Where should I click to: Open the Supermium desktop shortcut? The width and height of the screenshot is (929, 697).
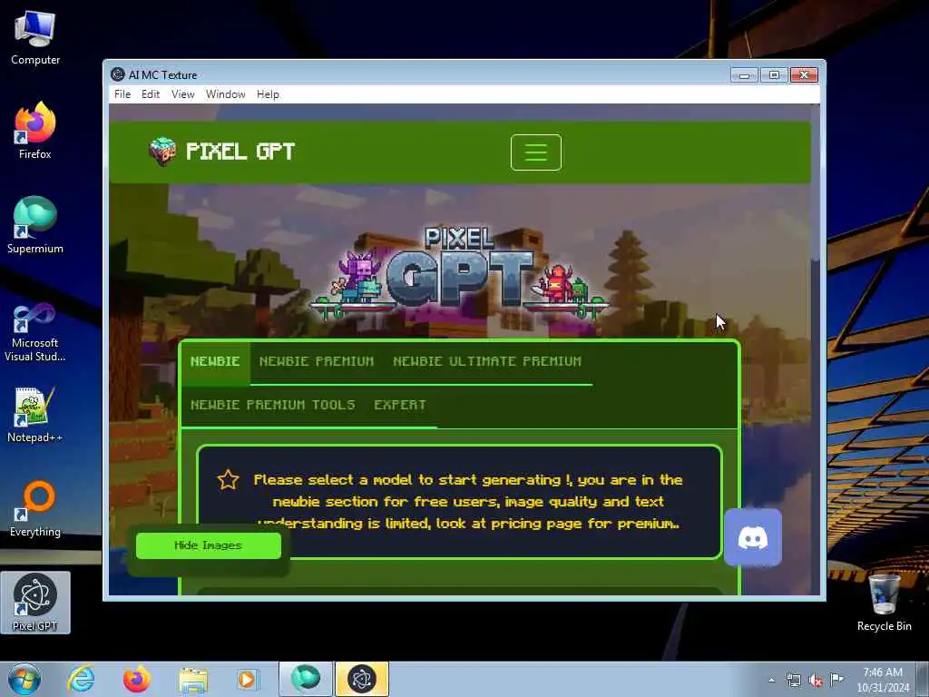(35, 225)
